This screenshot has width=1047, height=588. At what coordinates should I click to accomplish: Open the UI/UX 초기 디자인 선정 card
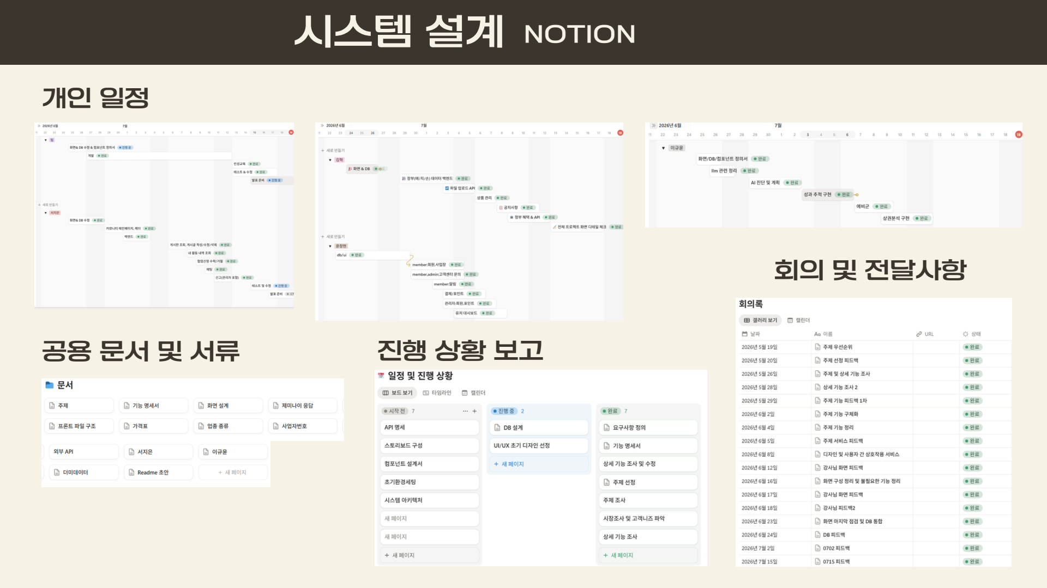539,446
